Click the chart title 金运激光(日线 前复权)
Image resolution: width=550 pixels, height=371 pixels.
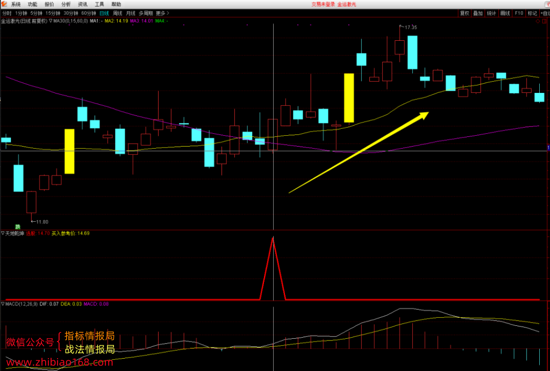click(x=24, y=21)
